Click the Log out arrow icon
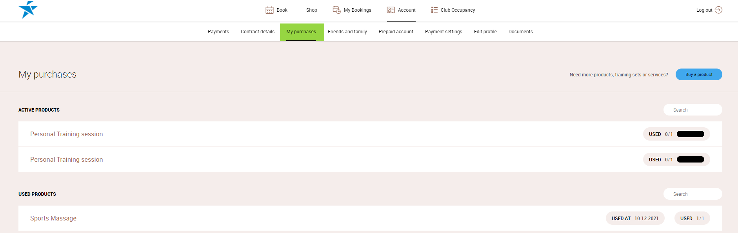 coord(718,10)
